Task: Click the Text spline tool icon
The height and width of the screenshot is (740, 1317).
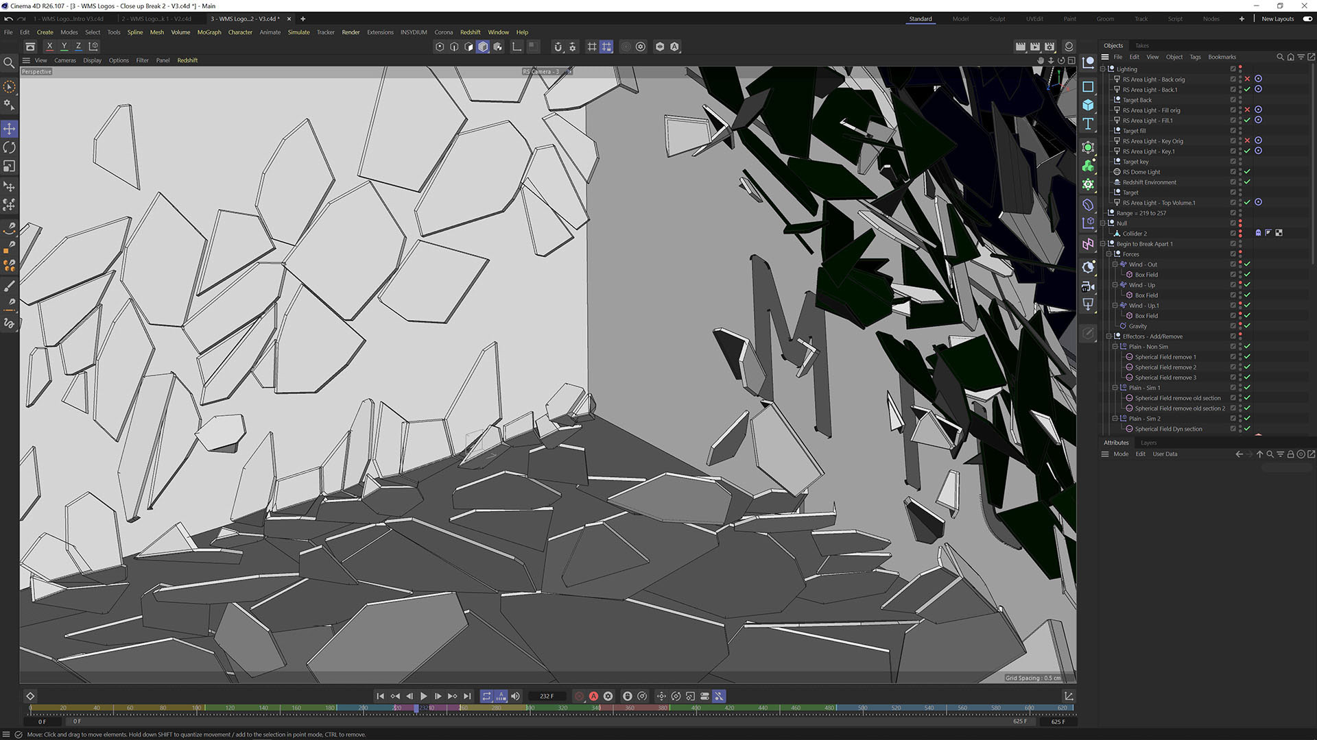Action: pyautogui.click(x=1088, y=124)
